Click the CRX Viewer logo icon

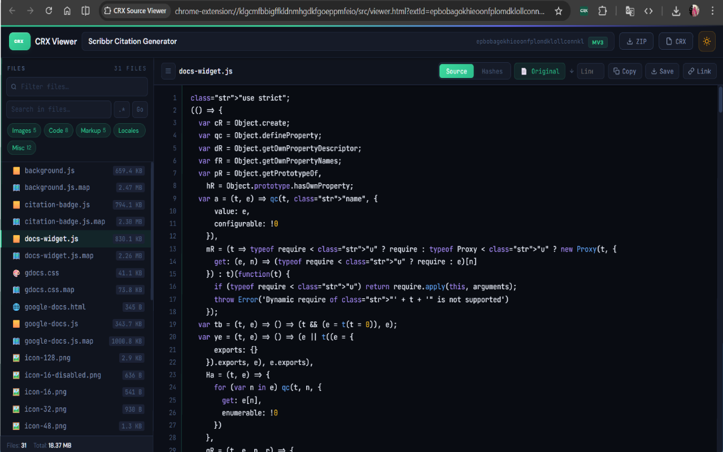click(x=19, y=41)
